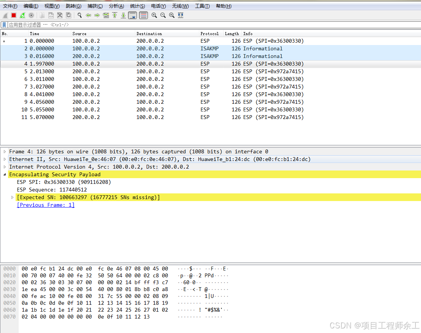The height and width of the screenshot is (333, 421).
Task: Open the 无线(W) menu
Action: [181, 6]
